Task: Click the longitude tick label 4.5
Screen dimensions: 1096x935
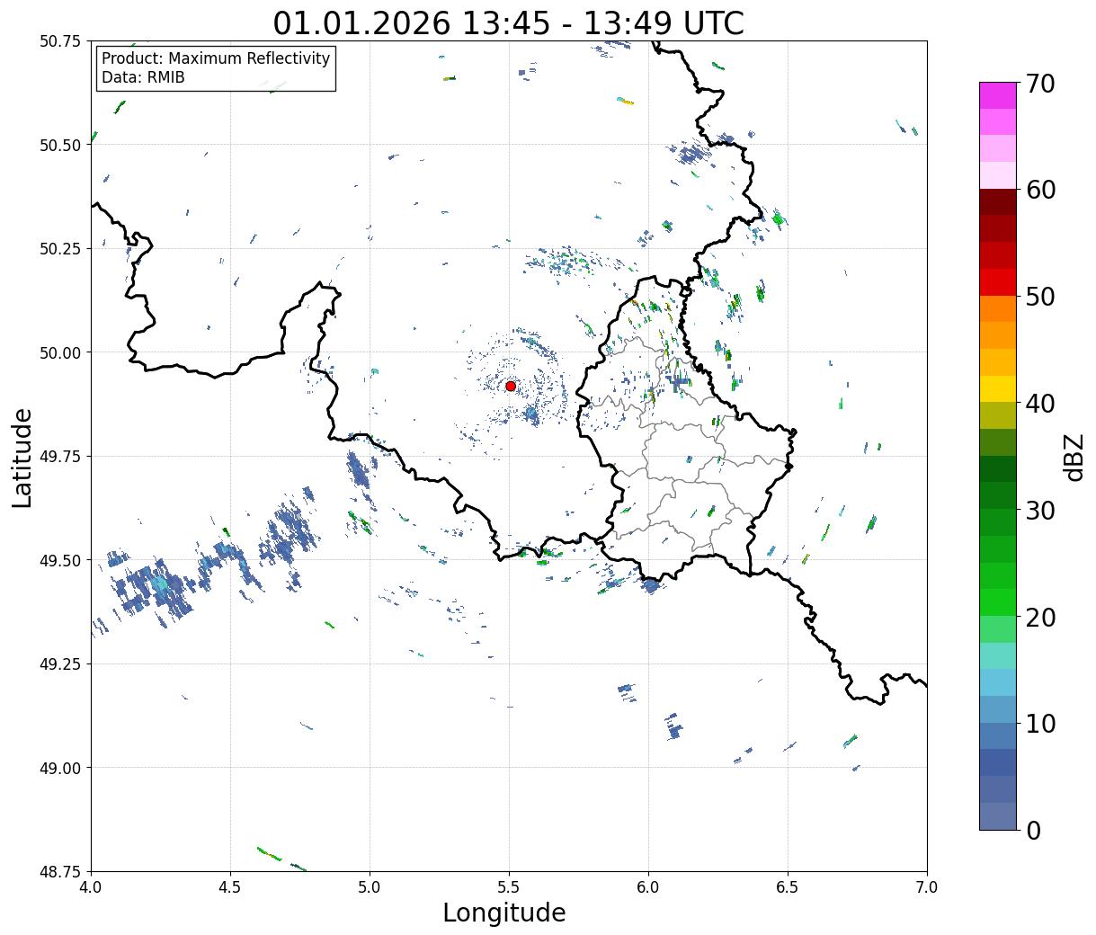Action: tap(230, 887)
